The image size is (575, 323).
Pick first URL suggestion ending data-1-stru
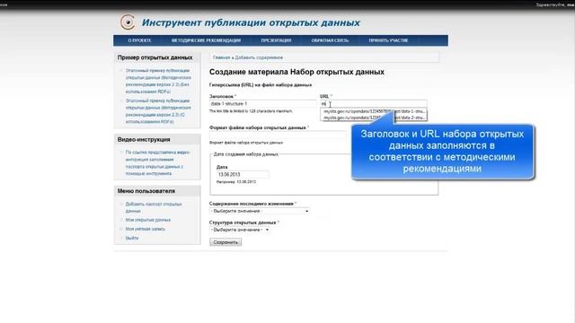374,111
